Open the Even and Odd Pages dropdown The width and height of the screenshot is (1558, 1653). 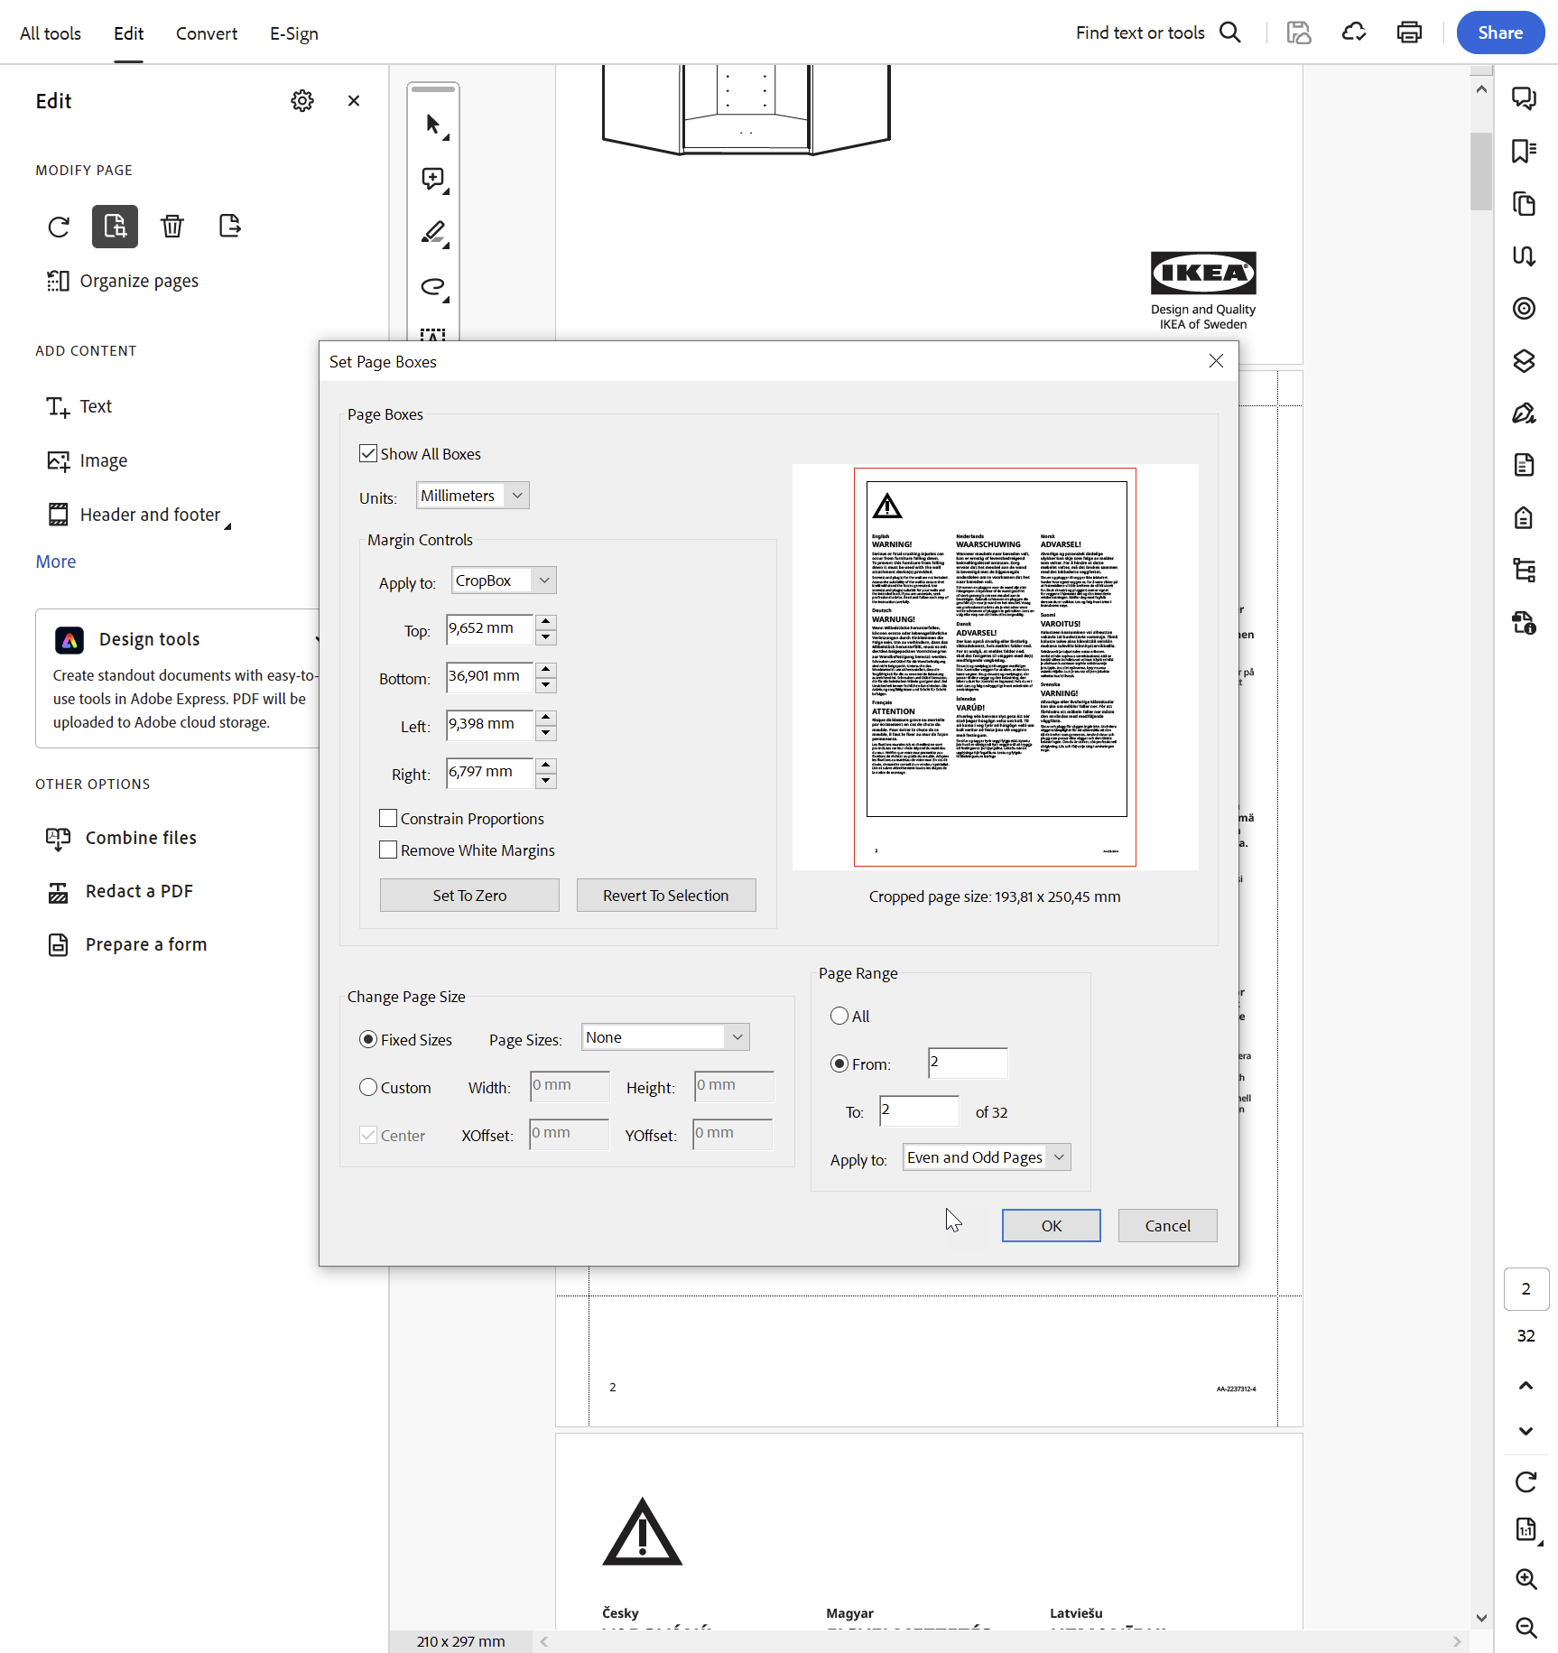[986, 1156]
